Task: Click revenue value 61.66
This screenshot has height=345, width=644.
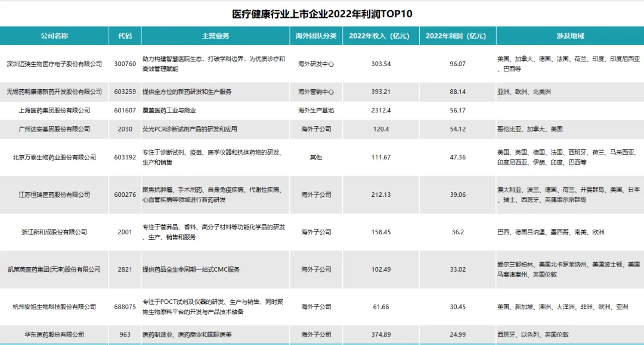Action: 380,306
